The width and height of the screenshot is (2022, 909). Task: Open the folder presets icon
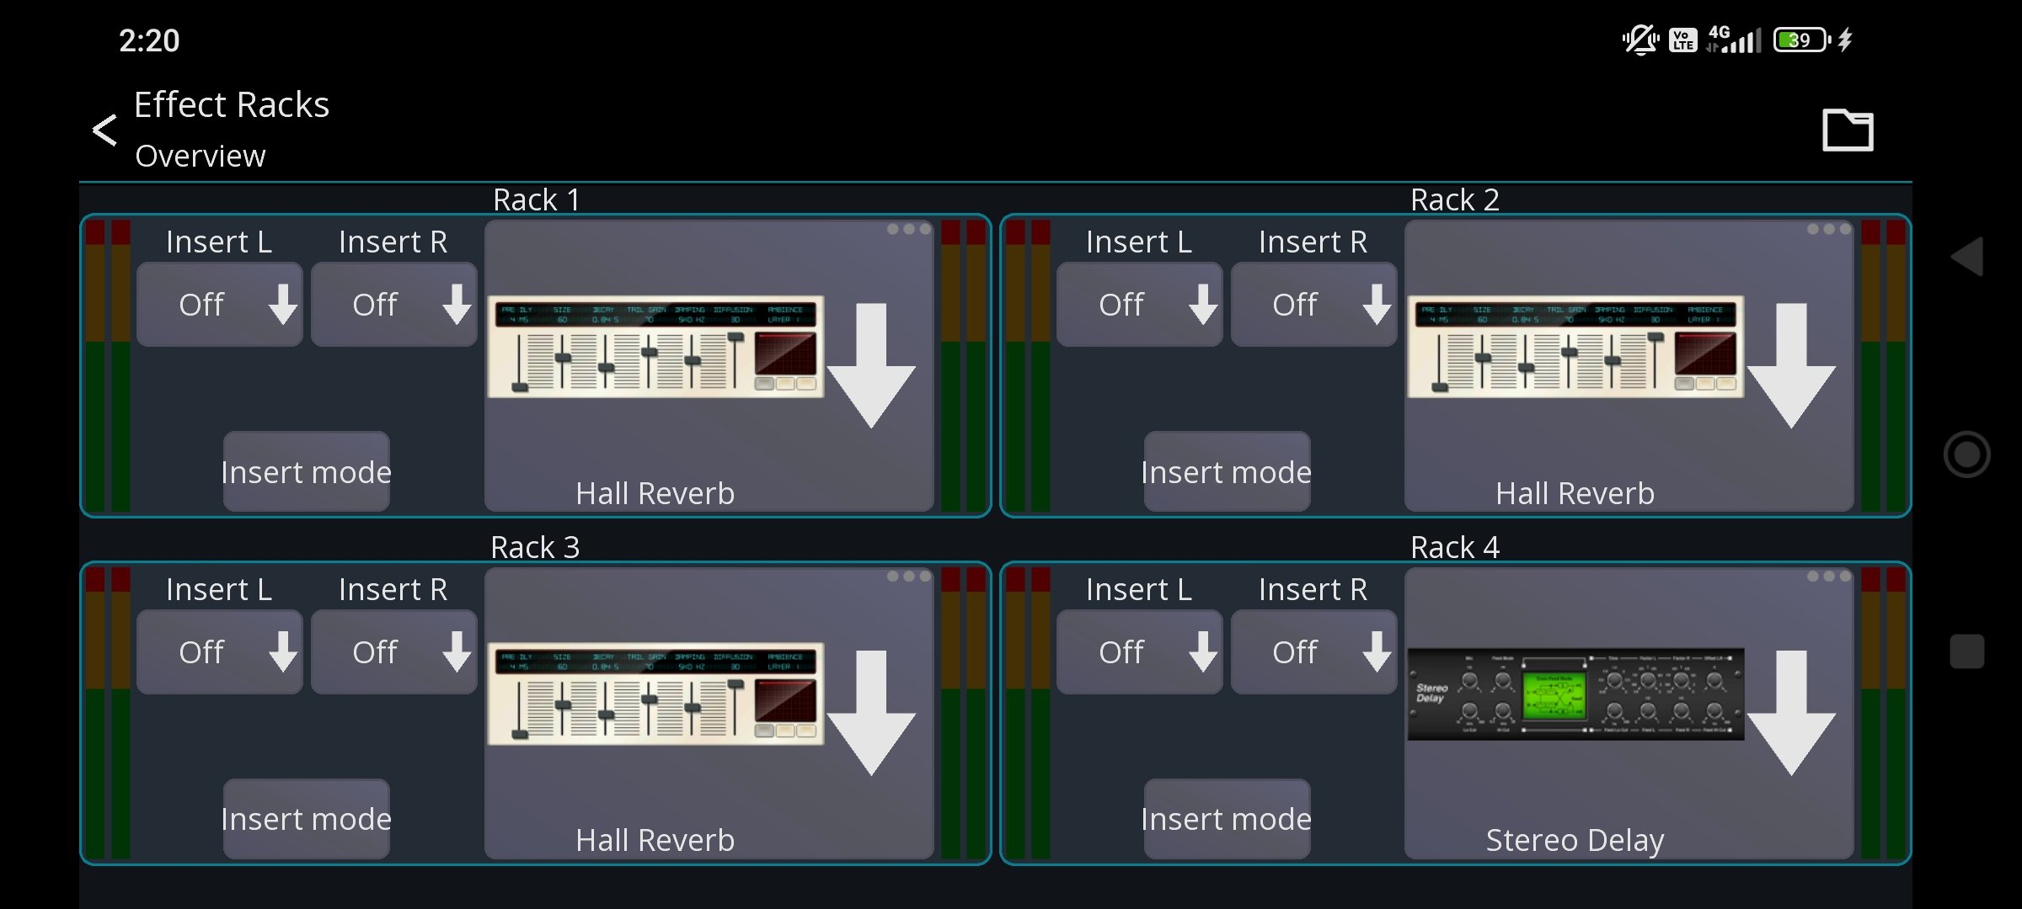[1847, 130]
